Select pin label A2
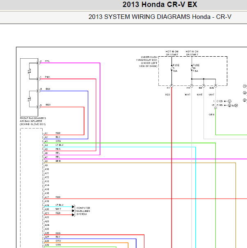The width and height of the screenshot is (247, 248). [46, 137]
